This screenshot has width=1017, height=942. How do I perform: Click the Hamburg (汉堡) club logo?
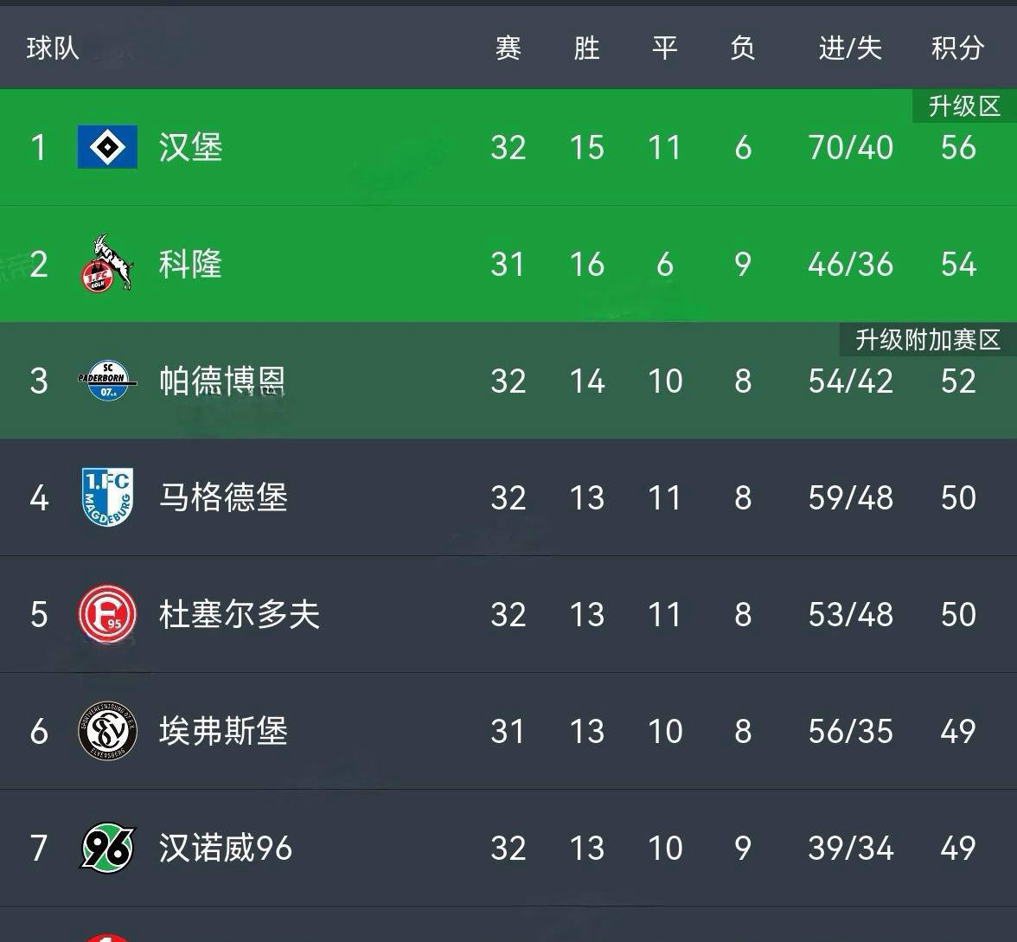(107, 147)
